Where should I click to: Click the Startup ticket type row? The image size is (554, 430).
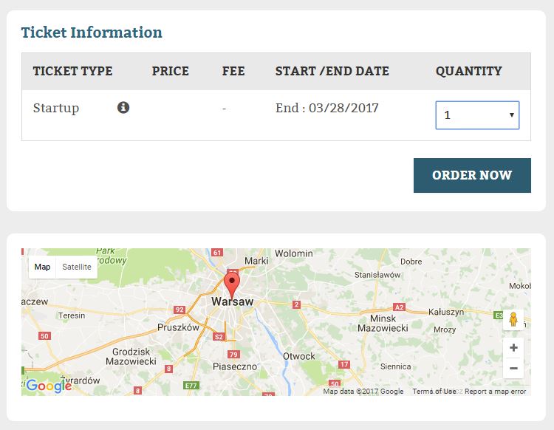(276, 115)
